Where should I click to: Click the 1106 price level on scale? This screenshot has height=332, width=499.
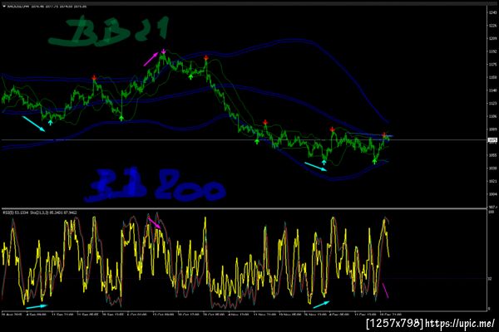click(x=492, y=116)
